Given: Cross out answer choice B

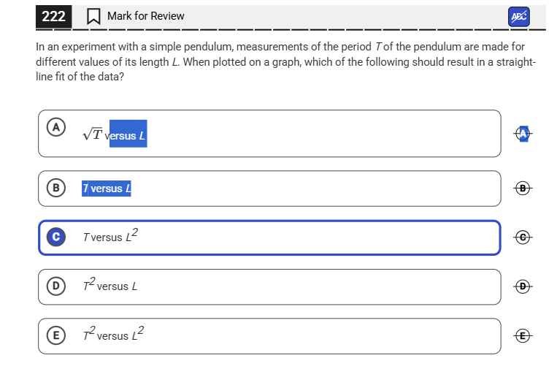Looking at the screenshot, I should pyautogui.click(x=523, y=189).
